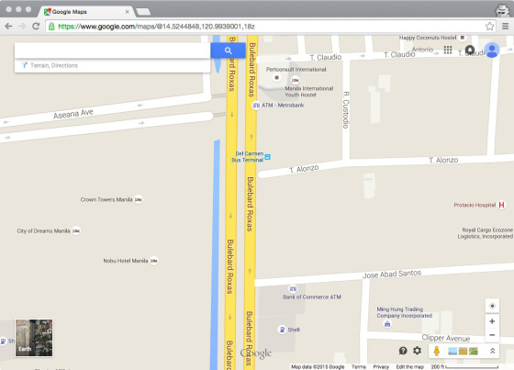Open the Google apps grid
The height and width of the screenshot is (370, 514).
click(x=448, y=50)
